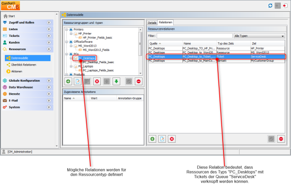The width and height of the screenshot is (291, 187).
Task: Switch to the Details tab
Action: coord(152,23)
